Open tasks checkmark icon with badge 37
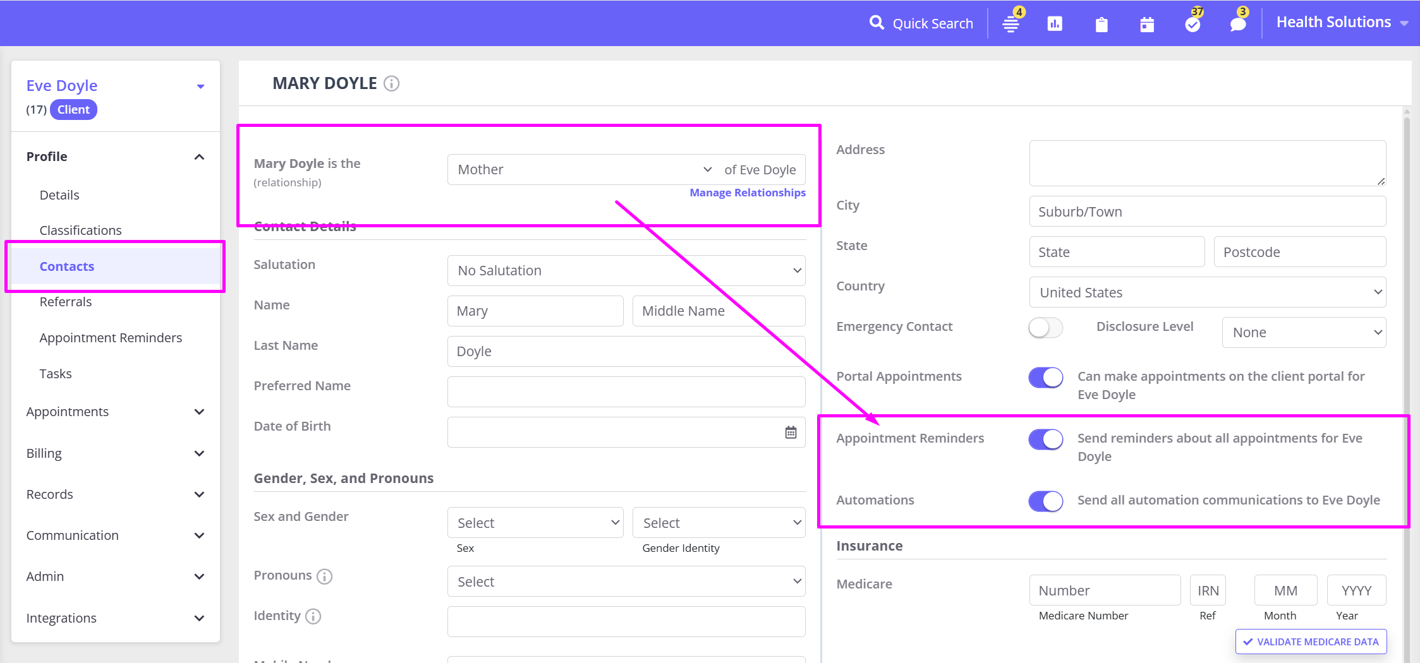Screen dimensions: 1420x663 click(1192, 24)
